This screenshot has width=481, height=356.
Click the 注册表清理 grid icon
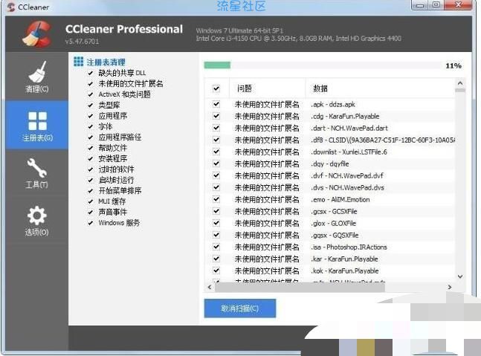coord(79,62)
